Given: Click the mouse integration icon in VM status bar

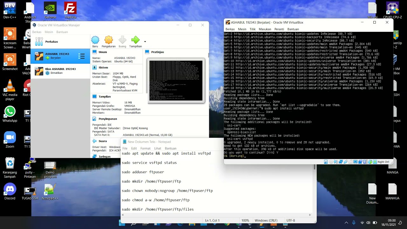Looking at the screenshot, I should (x=370, y=162).
